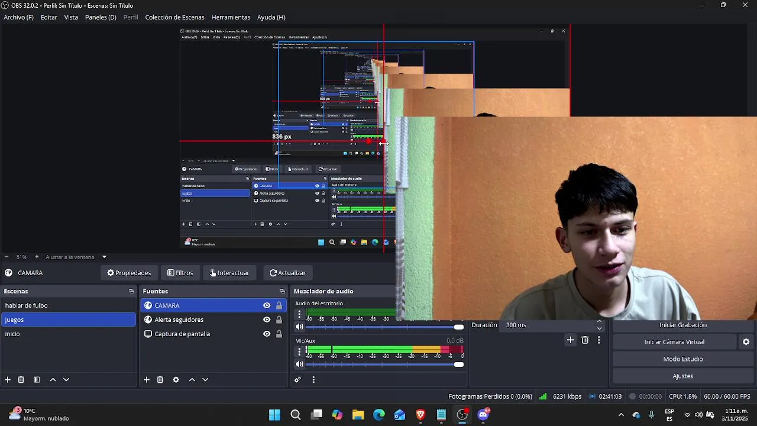Image resolution: width=757 pixels, height=426 pixels.
Task: Open Archivo menu
Action: tap(19, 17)
